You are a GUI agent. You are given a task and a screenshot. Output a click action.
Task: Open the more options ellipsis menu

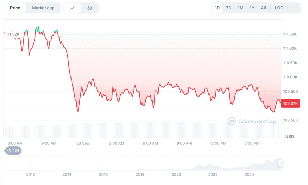294,8
